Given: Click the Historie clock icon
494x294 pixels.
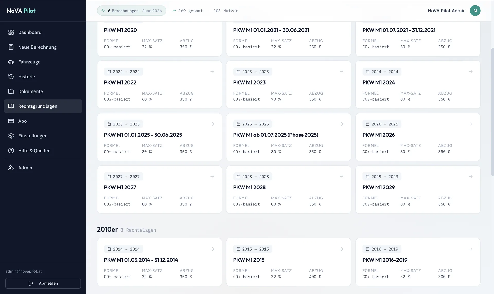Looking at the screenshot, I should tap(11, 77).
